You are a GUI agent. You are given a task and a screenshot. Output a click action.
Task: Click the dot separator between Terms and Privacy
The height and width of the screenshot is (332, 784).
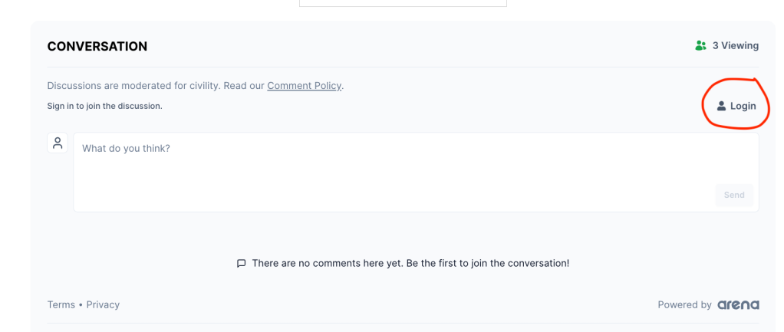(81, 305)
